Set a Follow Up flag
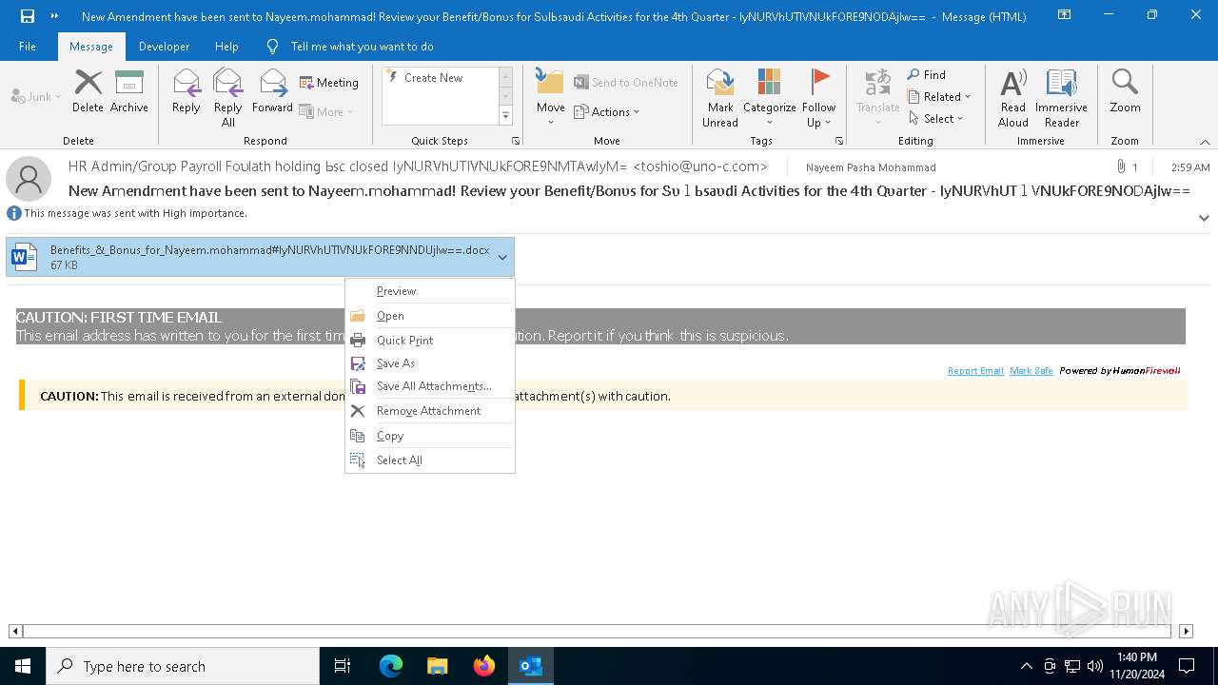This screenshot has width=1218, height=685. point(818,97)
